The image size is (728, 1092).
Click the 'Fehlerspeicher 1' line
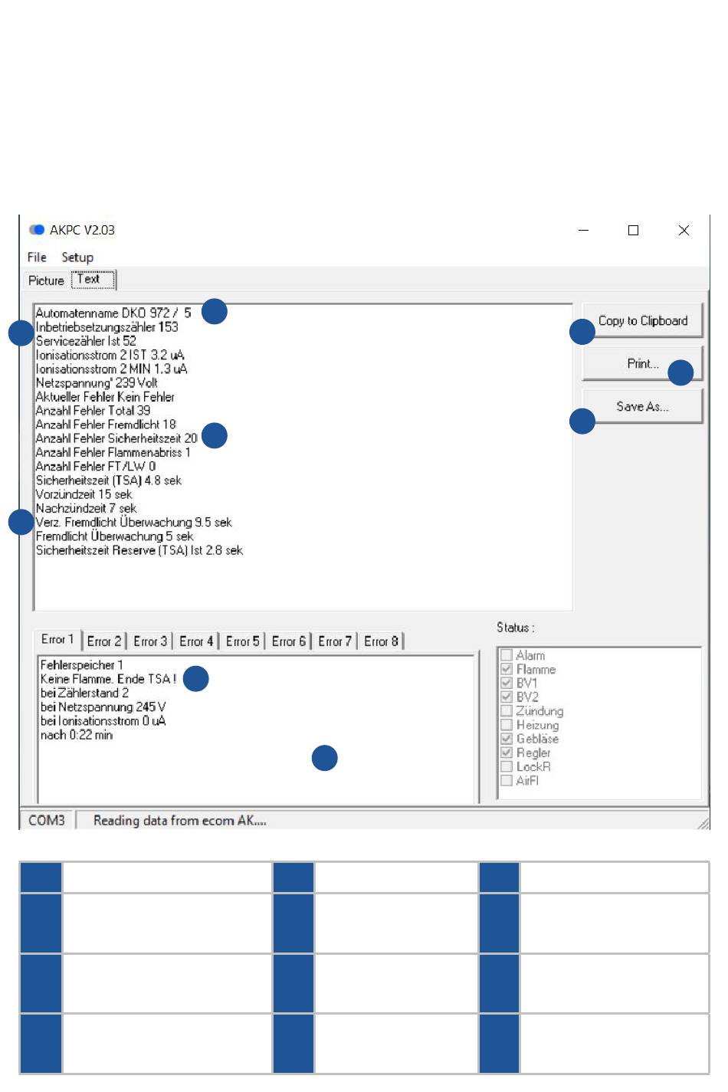tap(81, 665)
